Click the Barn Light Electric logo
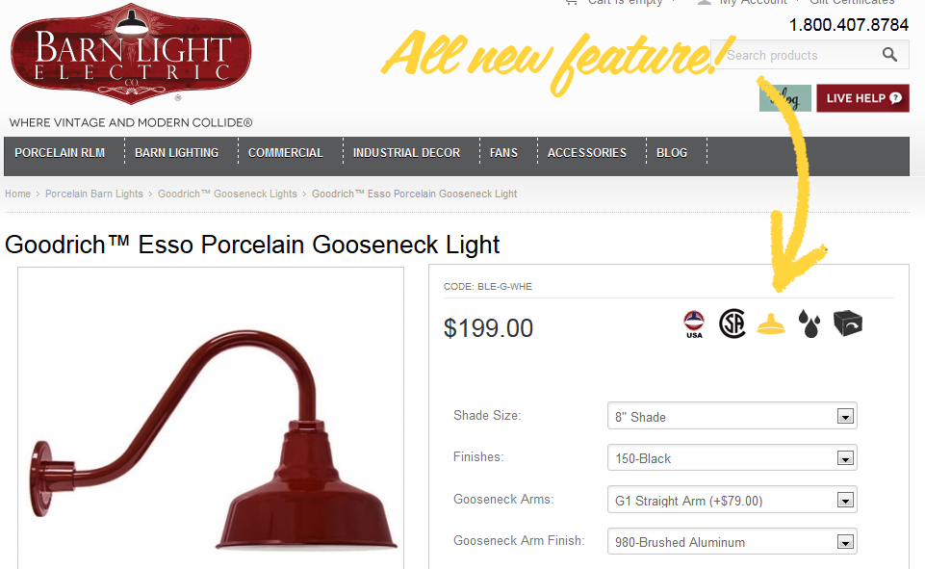 [x=131, y=54]
